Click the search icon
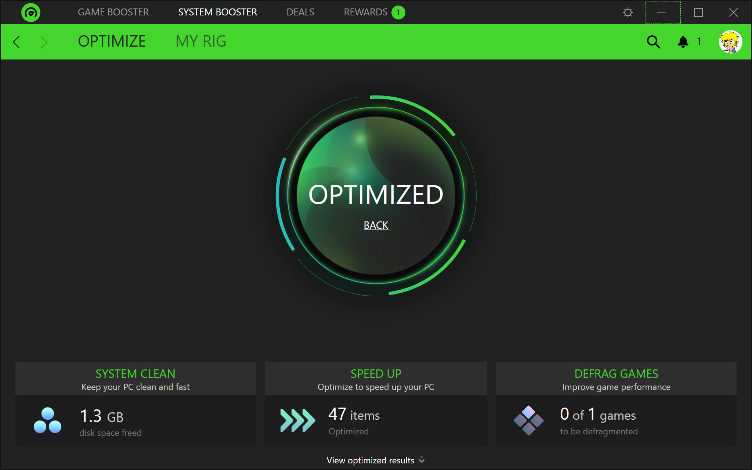Viewport: 752px width, 470px height. (x=654, y=41)
